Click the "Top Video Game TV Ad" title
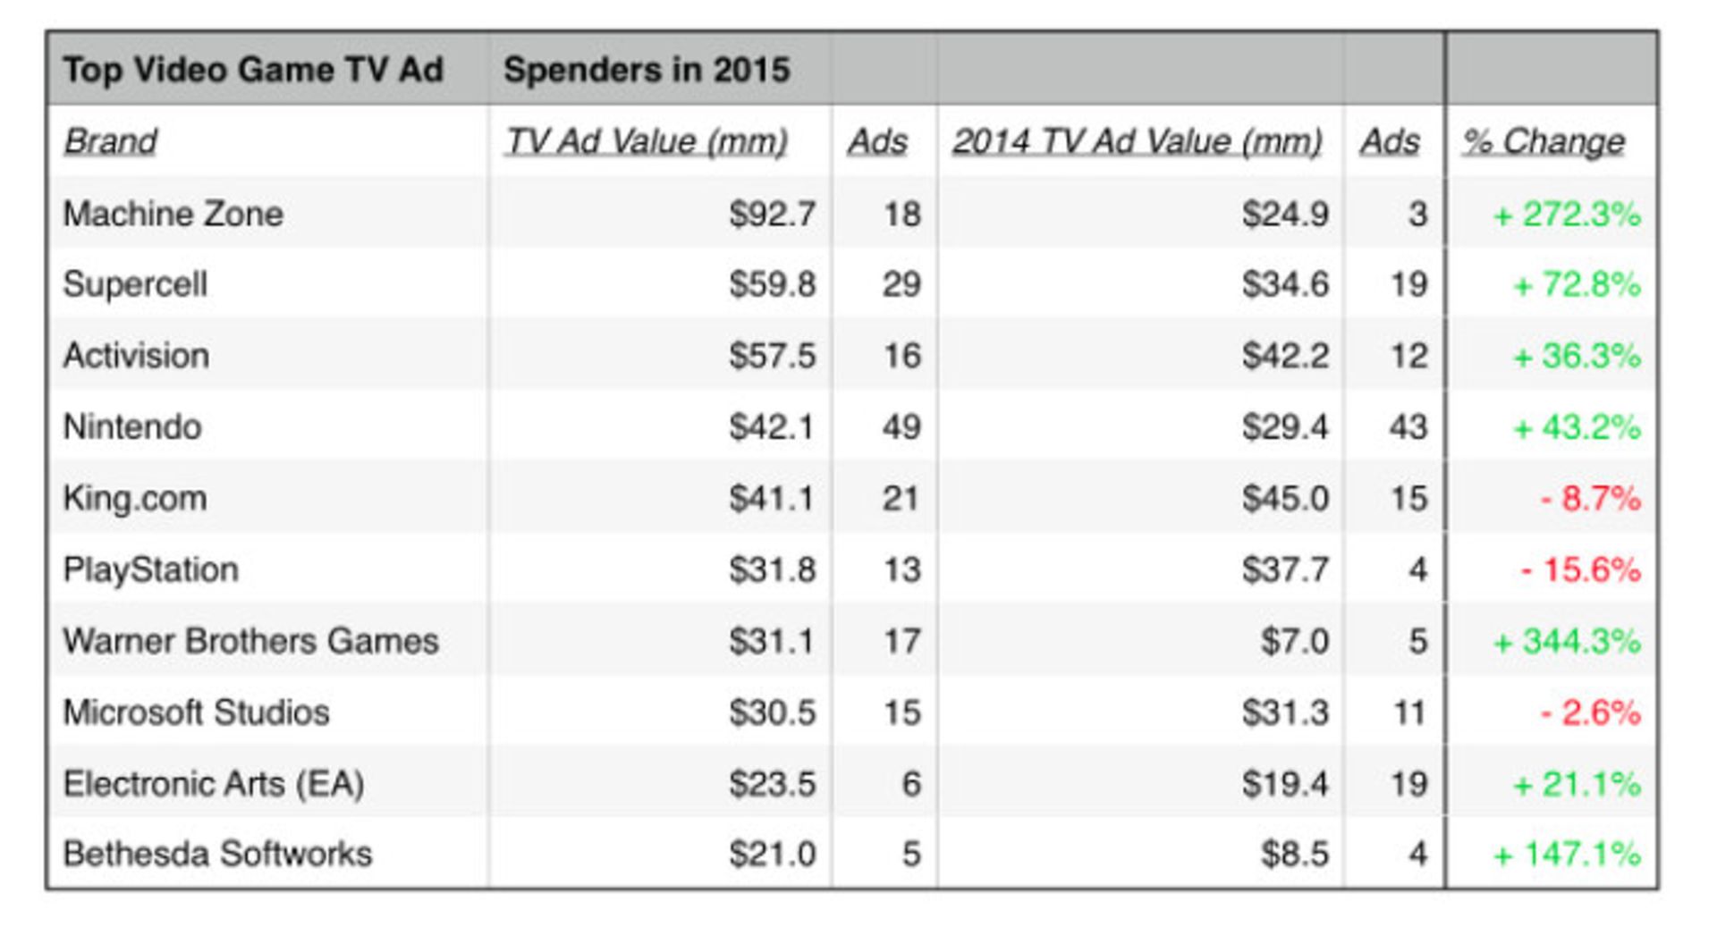Screen dimensions: 1717x927 253,70
